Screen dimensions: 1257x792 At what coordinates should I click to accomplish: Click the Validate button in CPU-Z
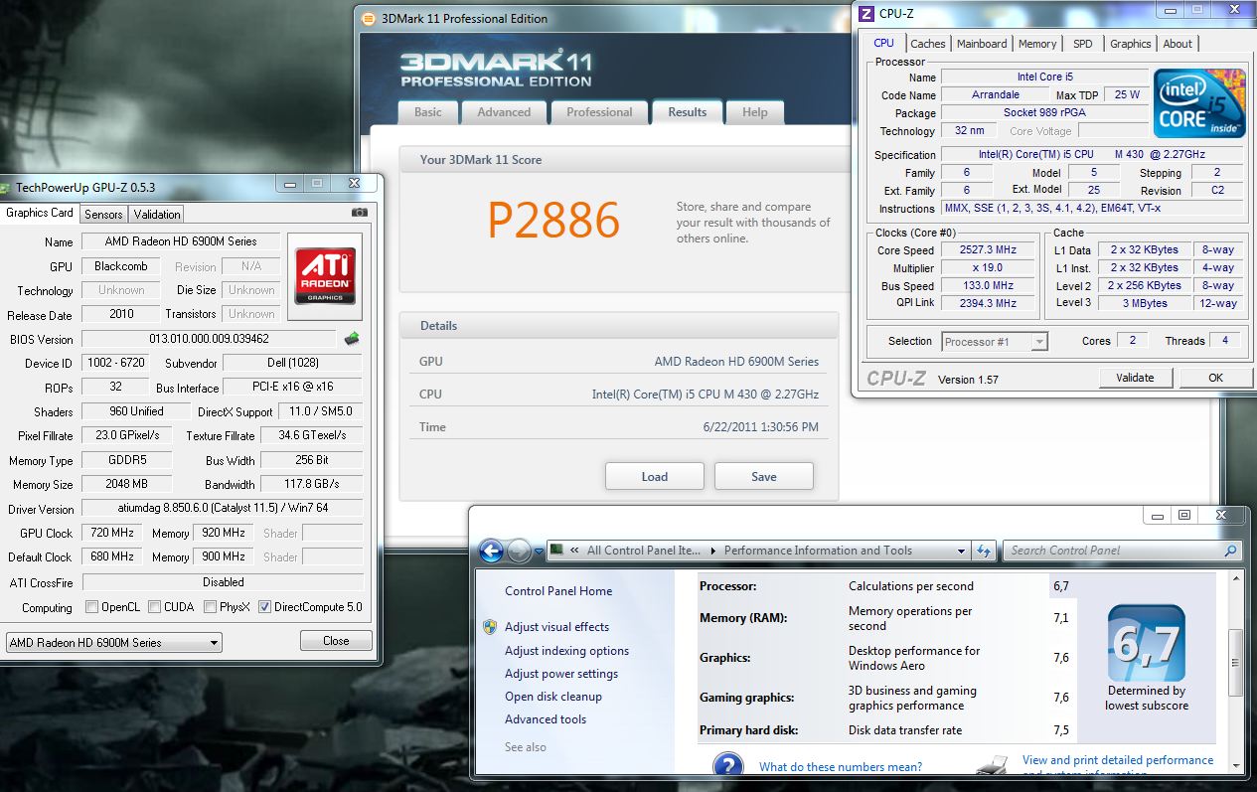[x=1135, y=378]
